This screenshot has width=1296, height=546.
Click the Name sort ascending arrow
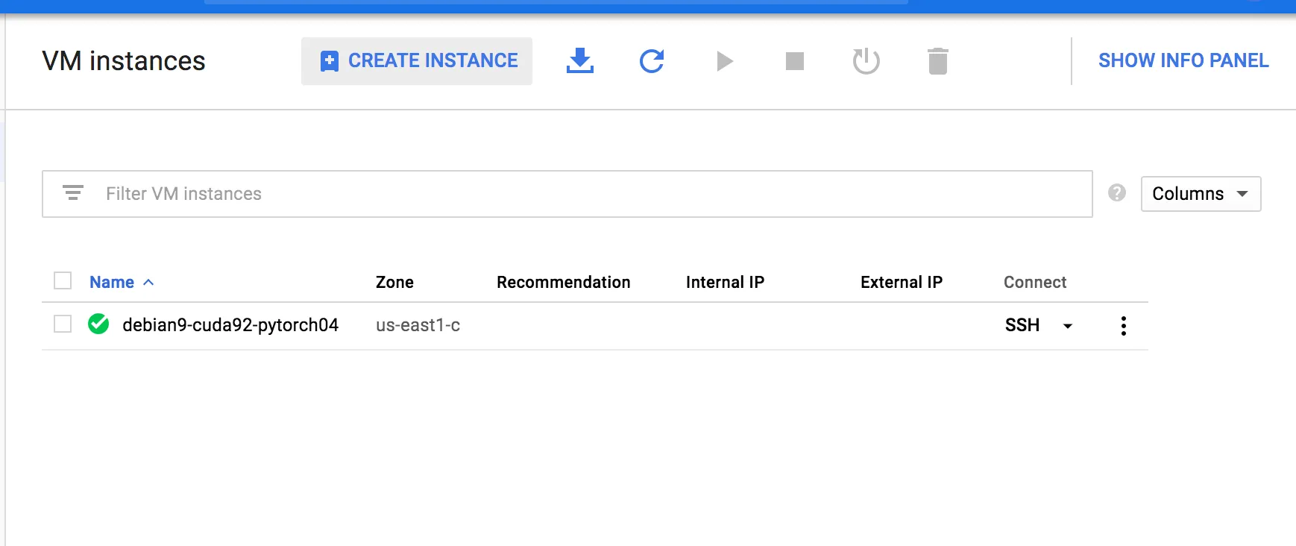point(148,282)
